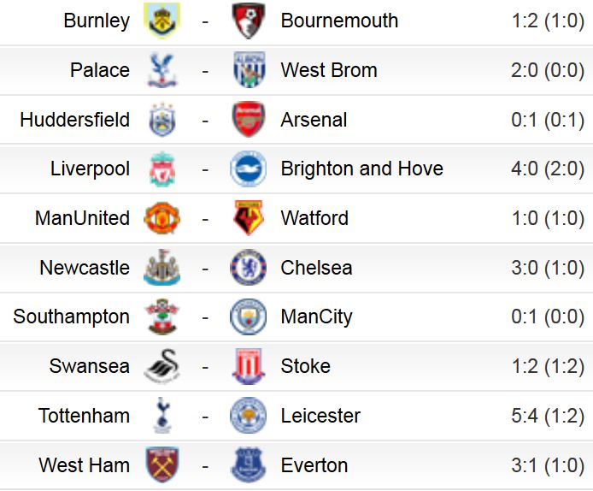Select the Brighton and Hove seagull crest

click(249, 169)
